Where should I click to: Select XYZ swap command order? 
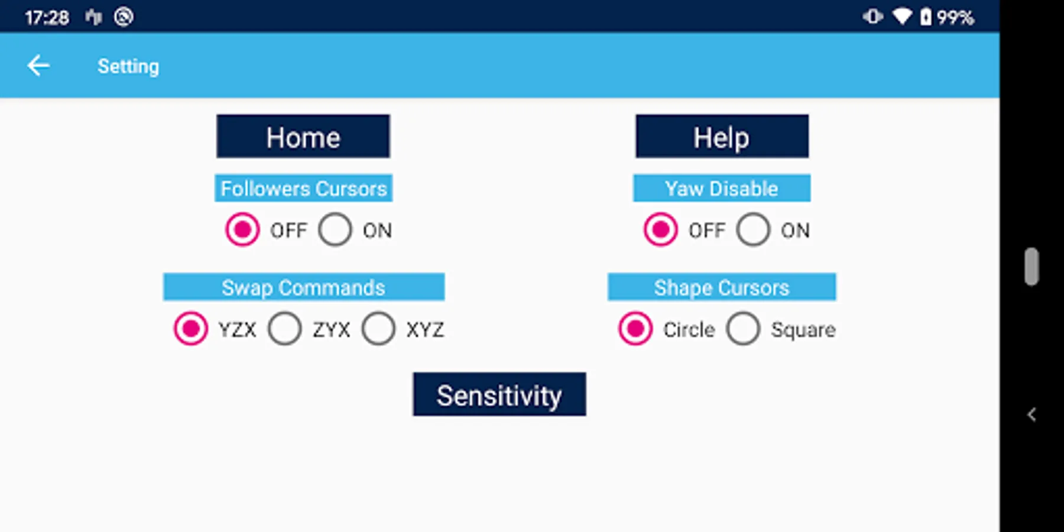[x=378, y=329]
